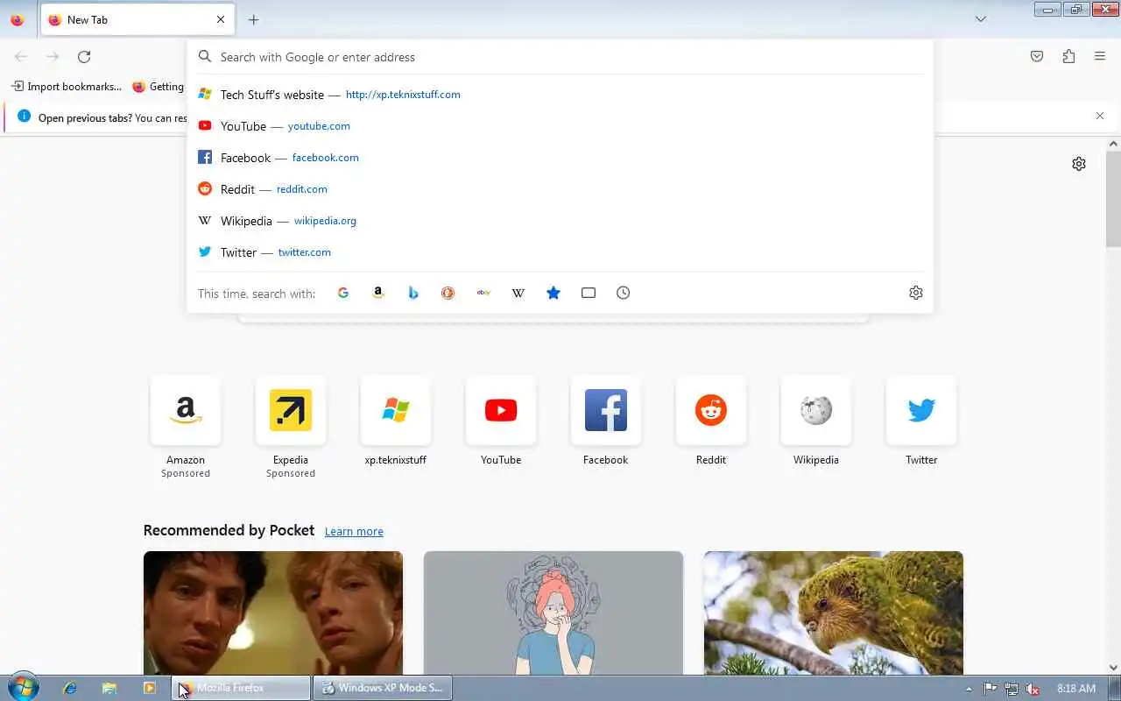The image size is (1121, 701).
Task: Search this time with DuckDuckGo icon
Action: (x=448, y=293)
